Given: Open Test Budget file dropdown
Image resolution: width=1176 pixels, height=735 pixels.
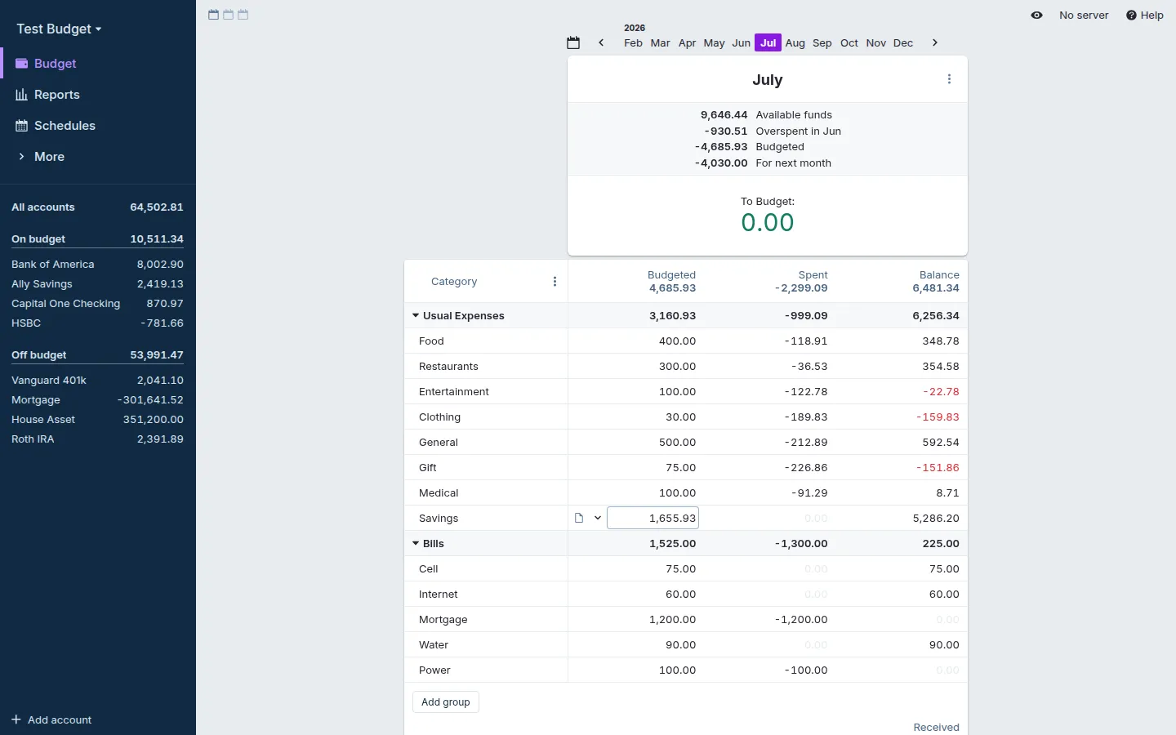Looking at the screenshot, I should (59, 29).
